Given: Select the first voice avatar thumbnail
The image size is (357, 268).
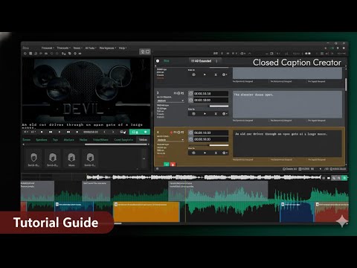Looking at the screenshot, I should pyautogui.click(x=33, y=158).
